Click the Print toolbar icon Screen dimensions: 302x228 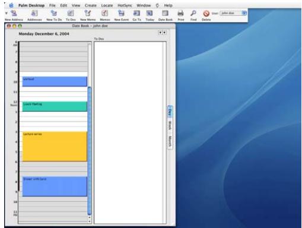180,14
